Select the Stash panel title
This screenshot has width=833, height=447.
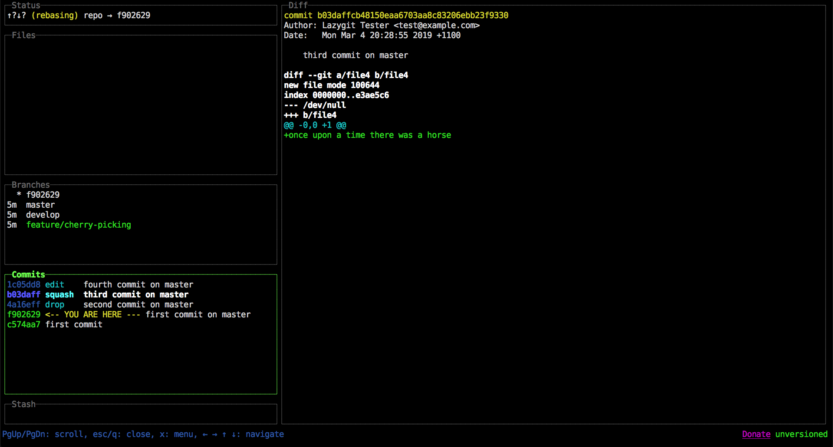click(23, 404)
